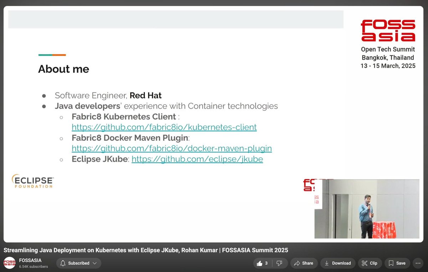This screenshot has height=272, width=428.
Task: Save the video to a playlist
Action: click(397, 263)
